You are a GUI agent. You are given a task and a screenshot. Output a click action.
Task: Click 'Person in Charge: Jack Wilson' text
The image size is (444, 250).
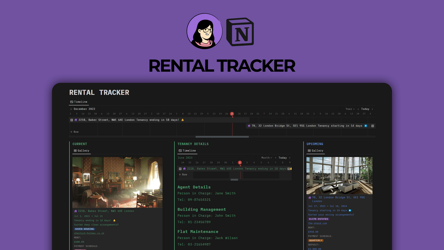click(208, 238)
